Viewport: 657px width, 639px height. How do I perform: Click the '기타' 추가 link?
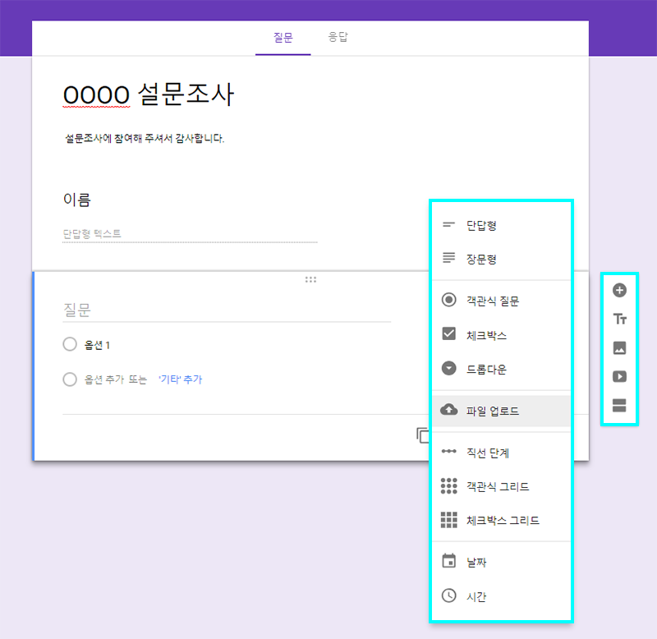pos(180,379)
